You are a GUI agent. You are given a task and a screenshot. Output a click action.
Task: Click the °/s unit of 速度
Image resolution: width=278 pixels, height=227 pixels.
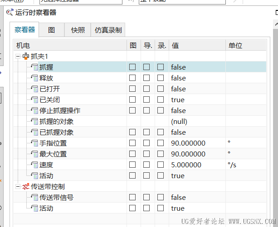click(x=232, y=165)
